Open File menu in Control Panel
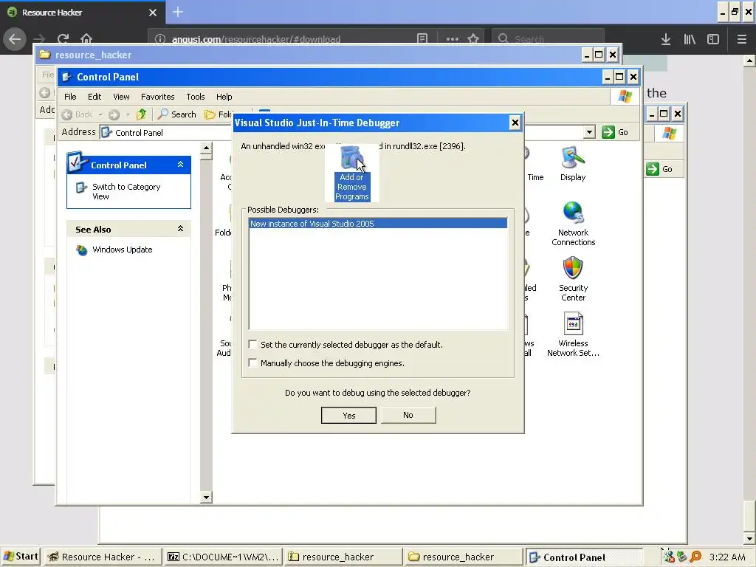Image resolution: width=756 pixels, height=567 pixels. pos(70,97)
